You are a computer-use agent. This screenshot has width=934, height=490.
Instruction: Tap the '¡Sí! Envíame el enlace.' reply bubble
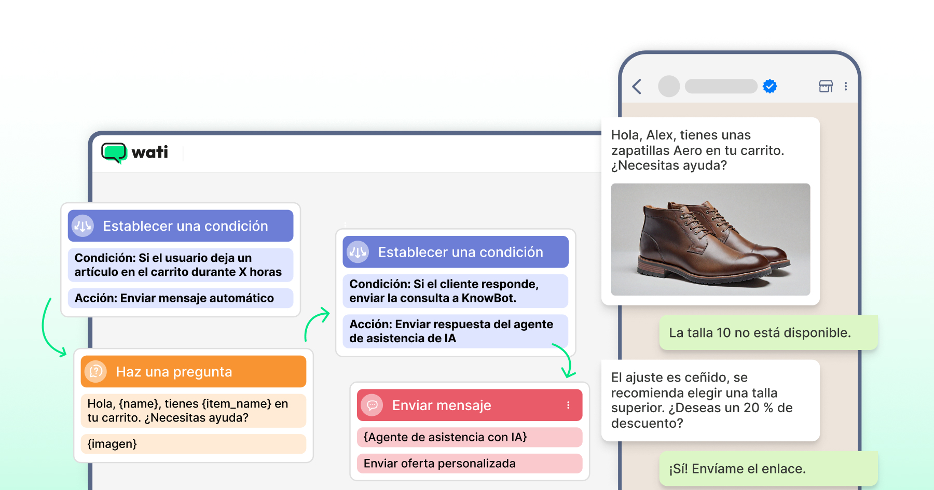pos(768,469)
